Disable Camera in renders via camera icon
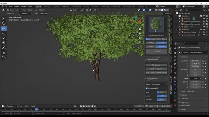This screenshot has width=209, height=117. (x=207, y=19)
